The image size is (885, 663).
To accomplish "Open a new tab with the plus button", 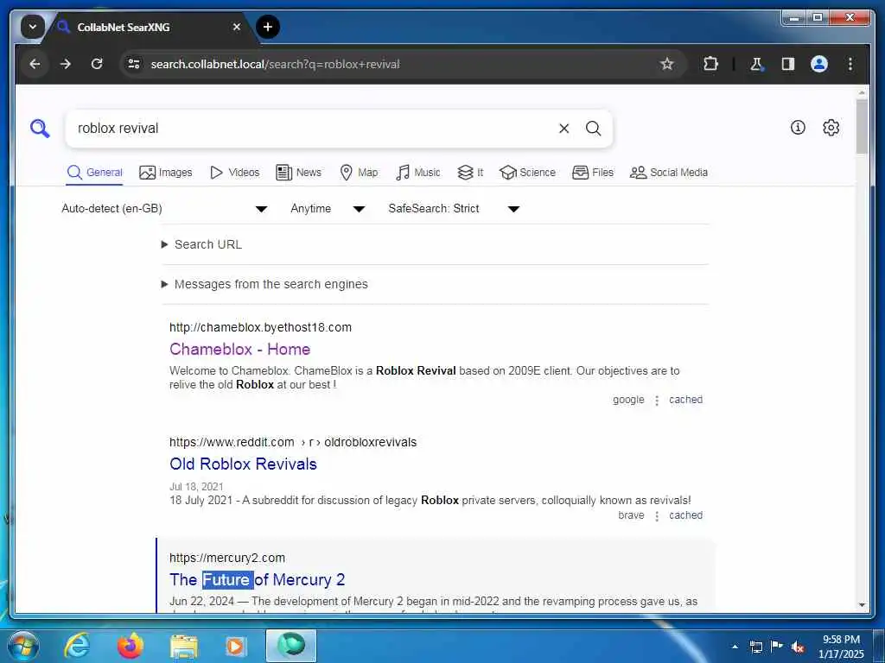I will pos(268,27).
